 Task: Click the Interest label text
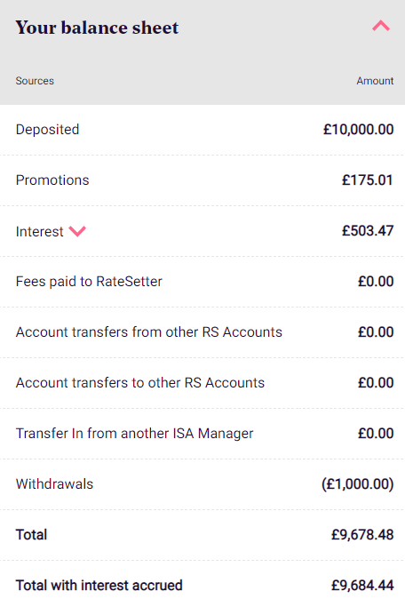pyautogui.click(x=40, y=231)
